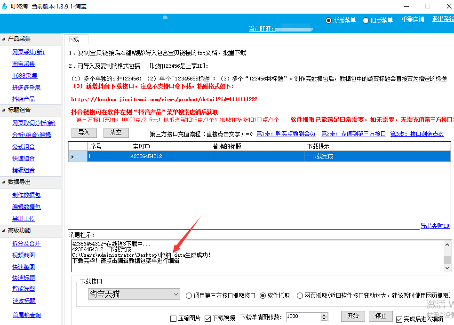Select the 网页抓取 radio option
This screenshot has height=325, width=454.
coord(300,296)
